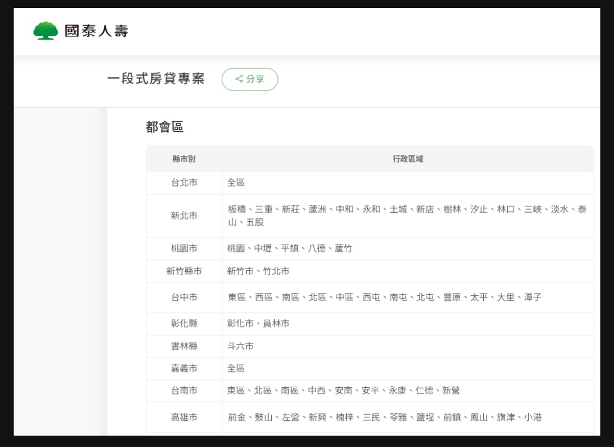614x447 pixels.
Task: Click the 縣市別 column header
Action: 184,159
